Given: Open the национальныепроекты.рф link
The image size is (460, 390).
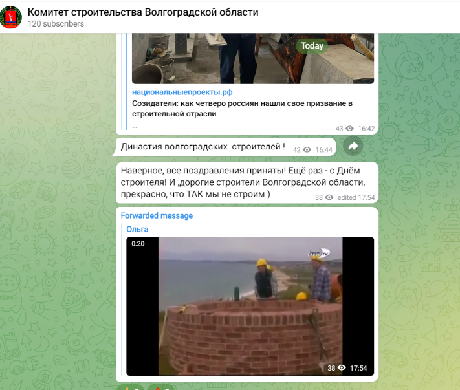Looking at the screenshot, I should pyautogui.click(x=182, y=92).
